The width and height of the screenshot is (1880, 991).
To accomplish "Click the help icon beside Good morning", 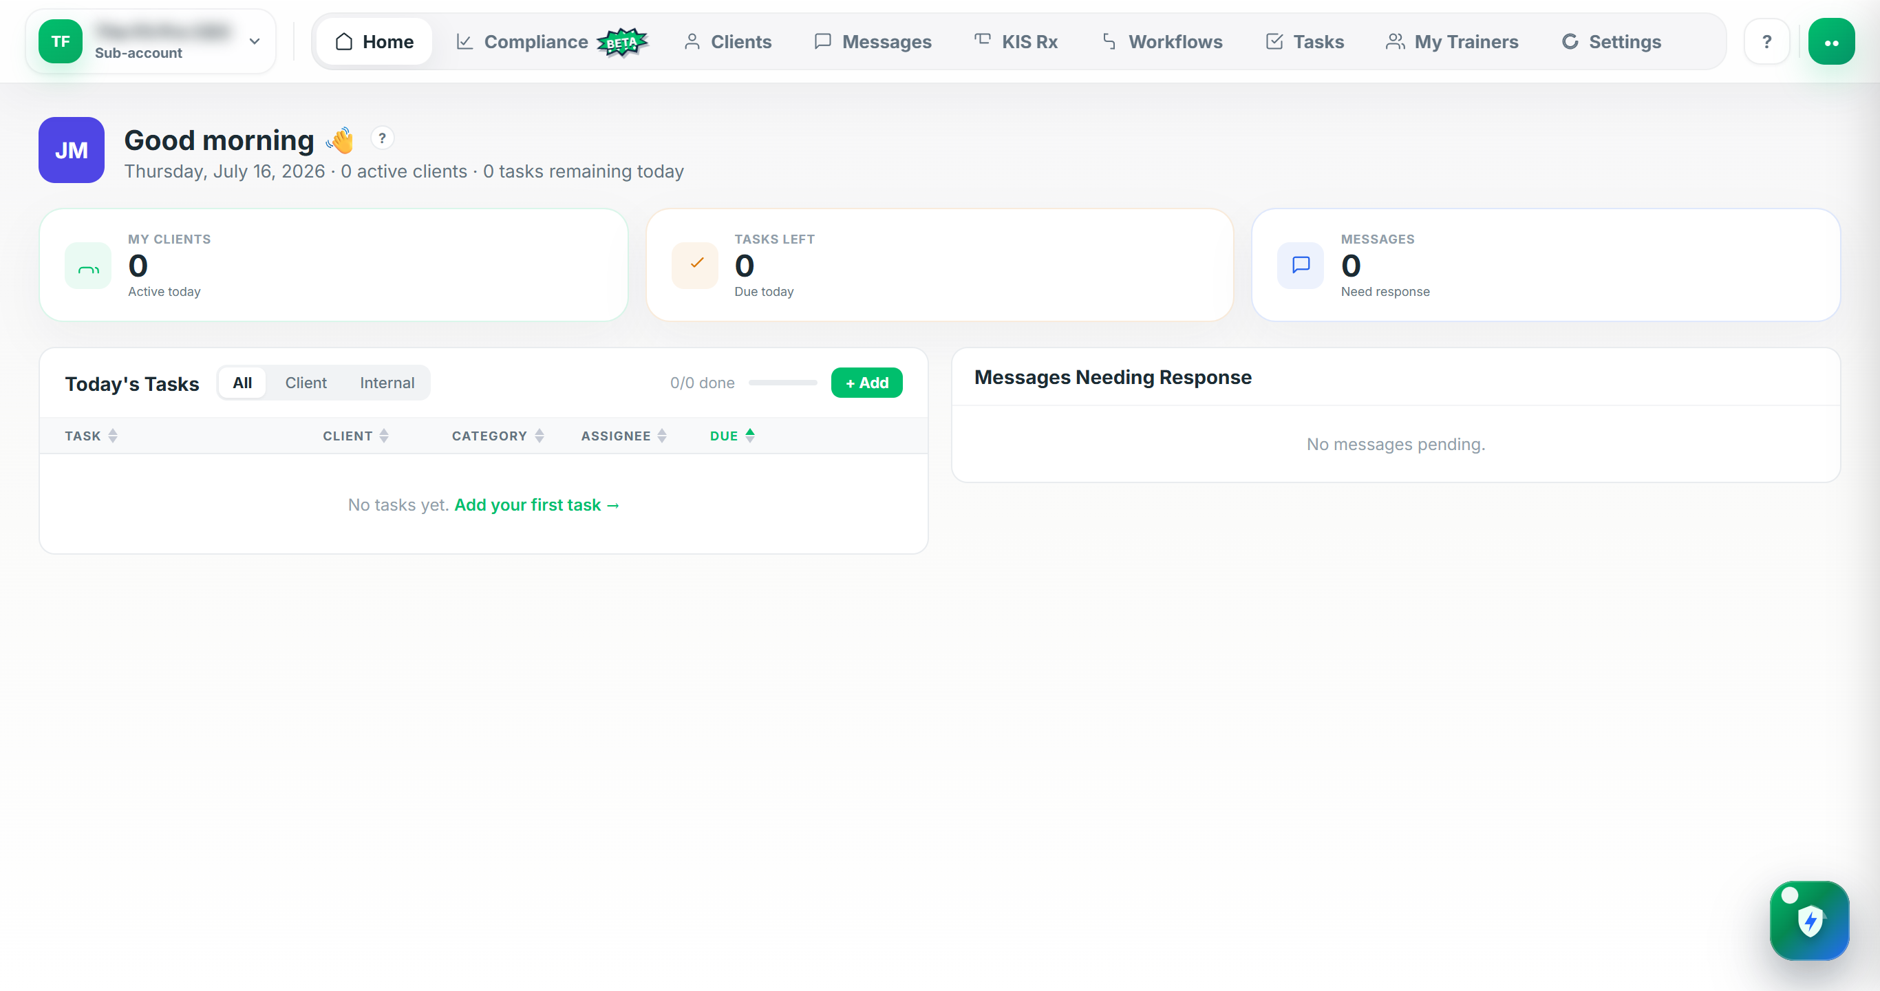I will [382, 138].
